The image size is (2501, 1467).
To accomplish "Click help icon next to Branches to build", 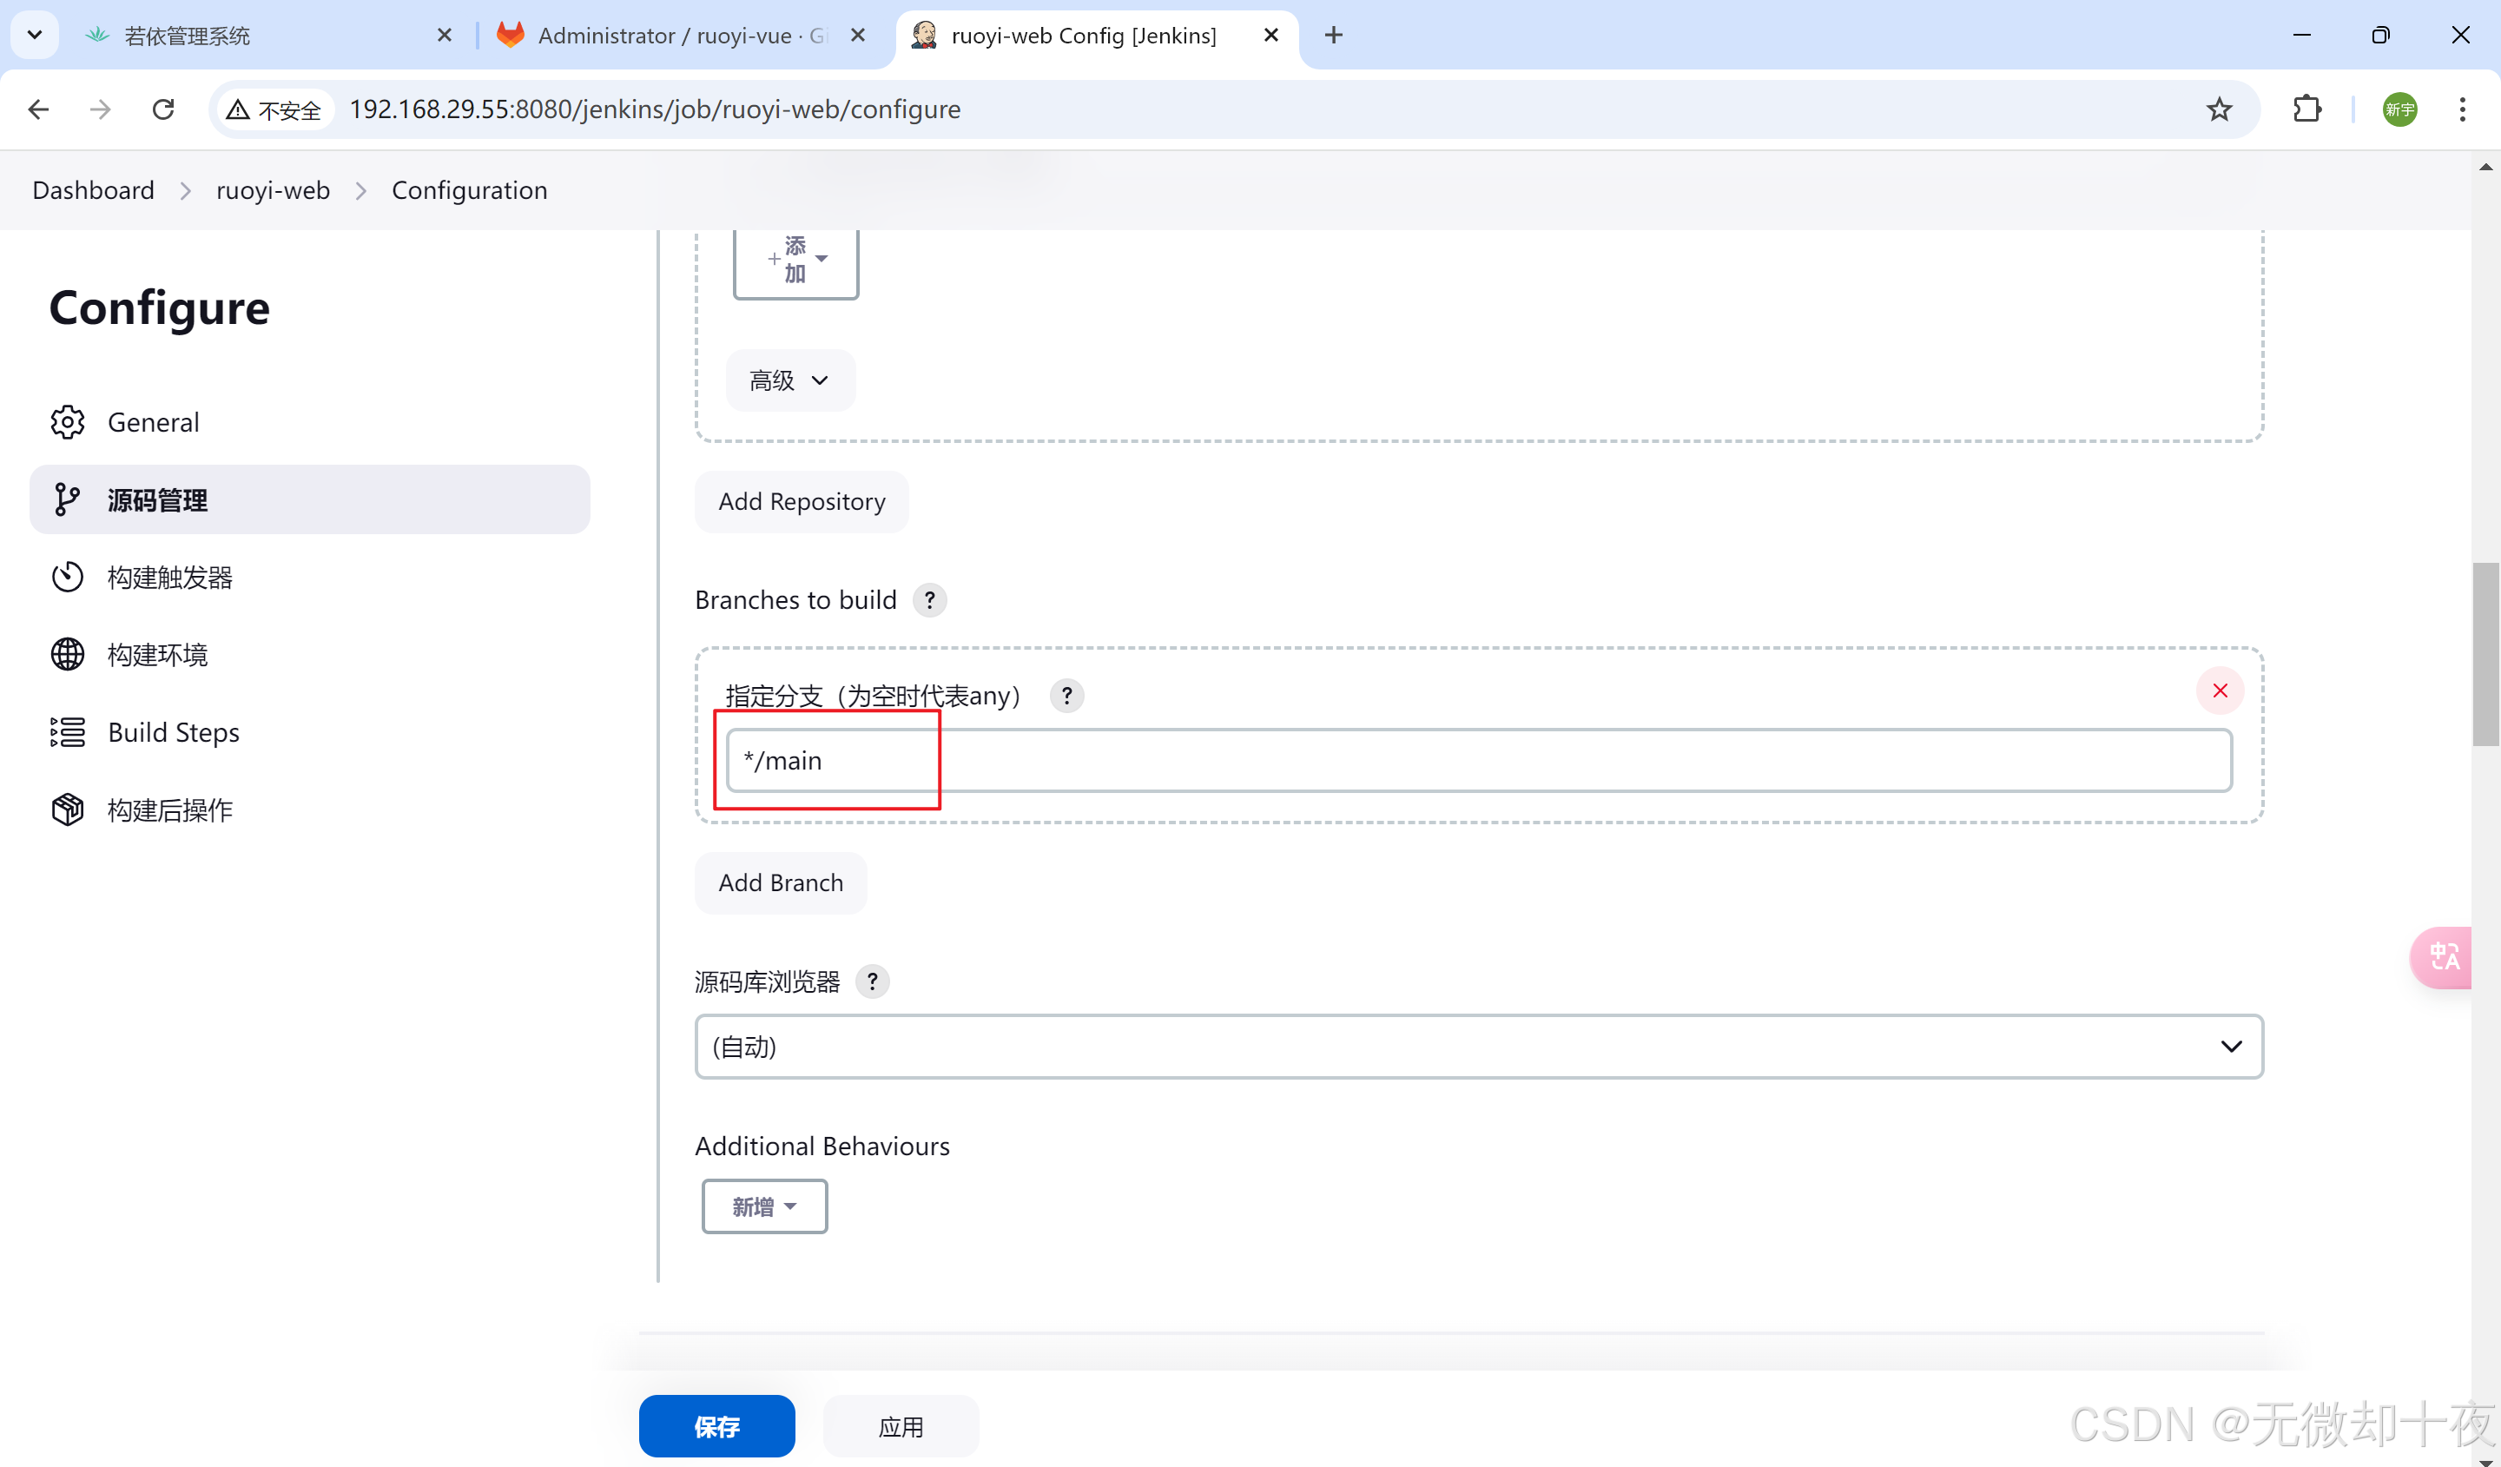I will (x=929, y=599).
